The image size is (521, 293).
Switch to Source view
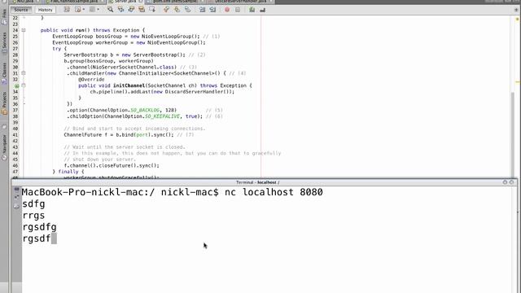[21, 10]
